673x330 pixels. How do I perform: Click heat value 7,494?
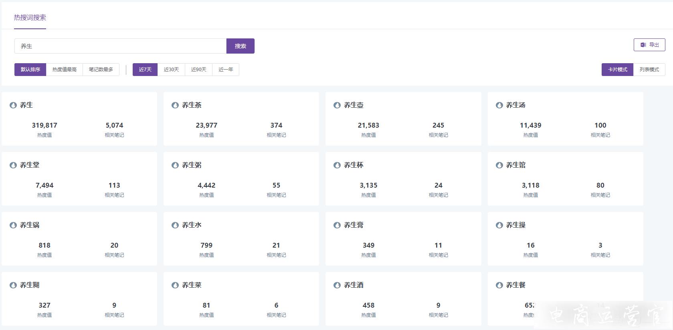[x=44, y=185]
